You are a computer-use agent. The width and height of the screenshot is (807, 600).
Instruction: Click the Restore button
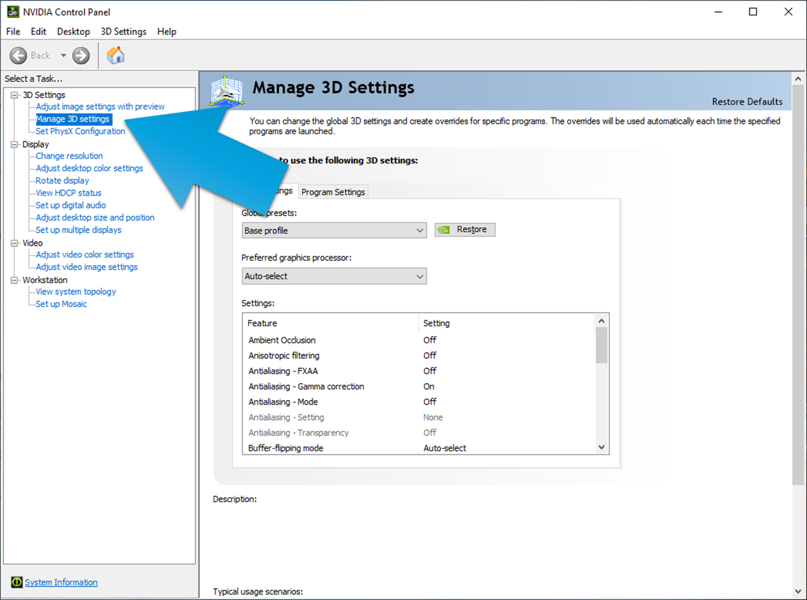[465, 229]
